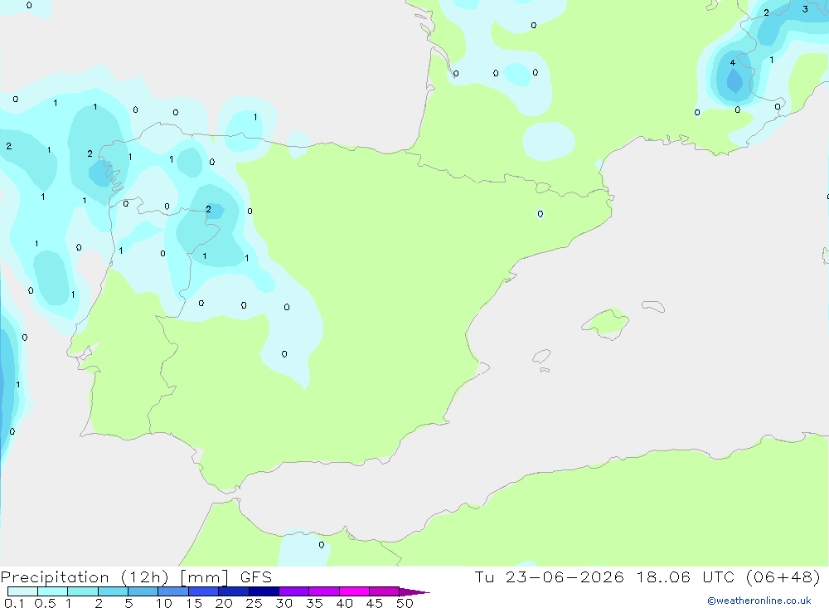829x608 pixels.
Task: Click the "10" legend scale label
Action: (164, 603)
